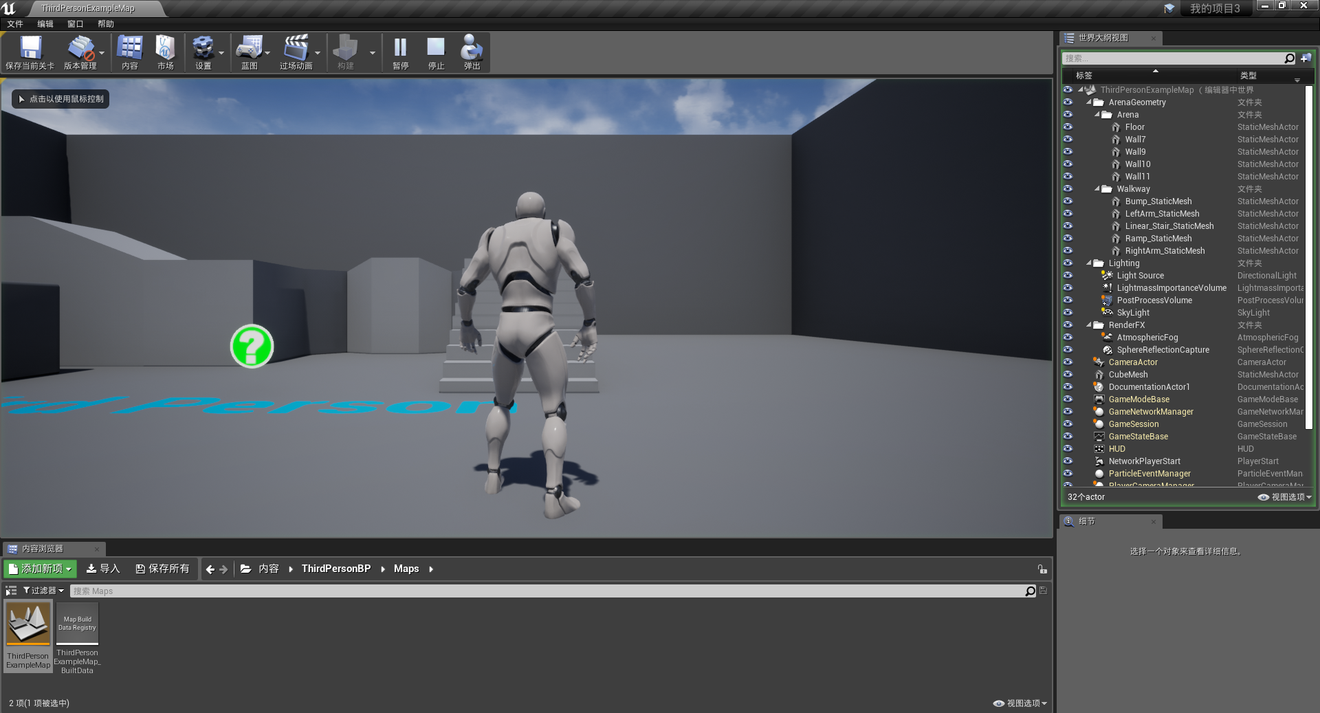The width and height of the screenshot is (1320, 713).
Task: Open the File menu
Action: pyautogui.click(x=15, y=24)
